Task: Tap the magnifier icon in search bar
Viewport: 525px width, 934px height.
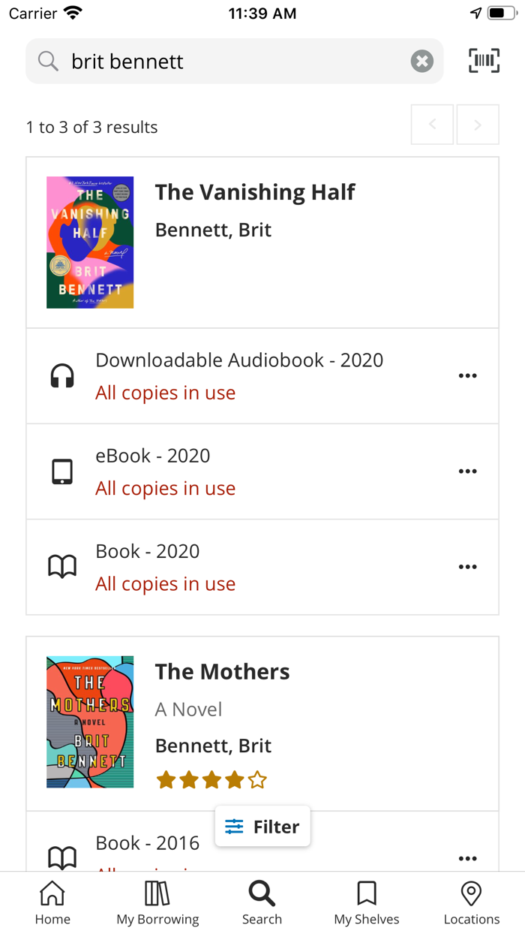Action: tap(48, 62)
